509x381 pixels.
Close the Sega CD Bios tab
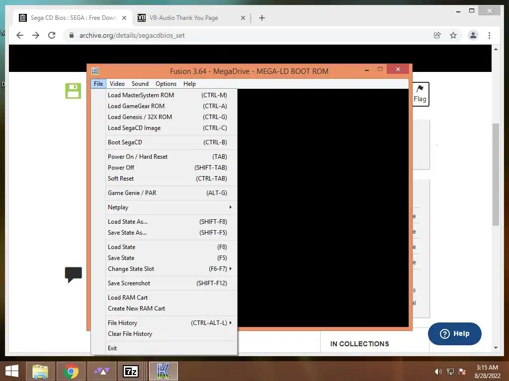124,18
